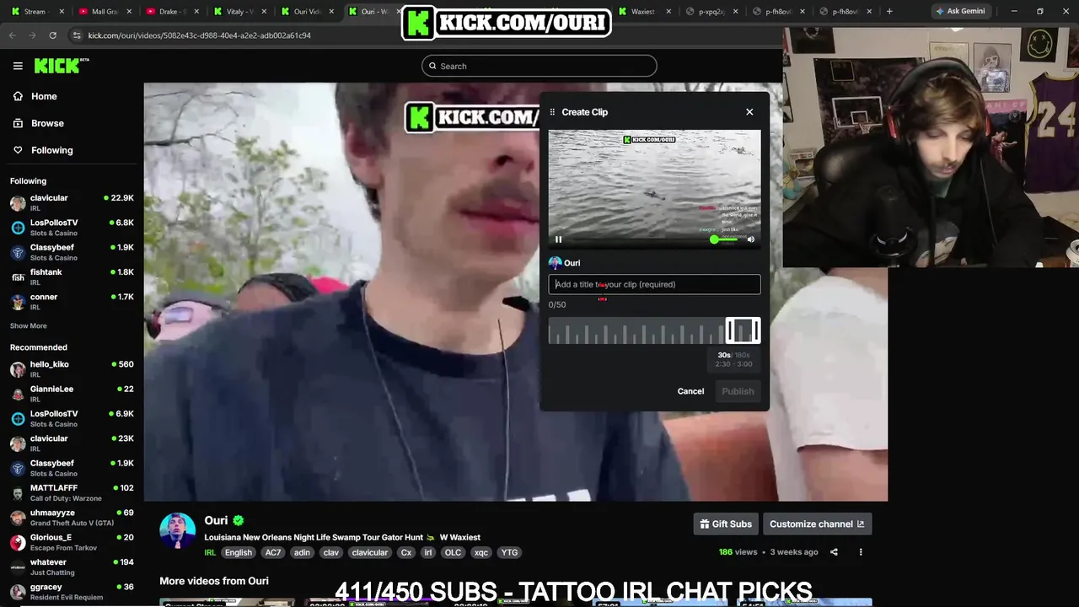Click the Search field
Image resolution: width=1079 pixels, height=607 pixels.
click(x=539, y=66)
